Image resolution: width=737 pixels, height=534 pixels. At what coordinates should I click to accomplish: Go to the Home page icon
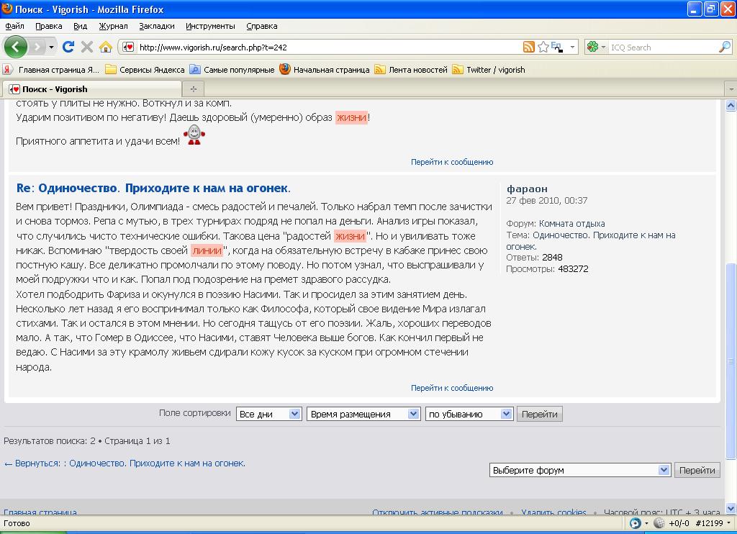(x=106, y=47)
